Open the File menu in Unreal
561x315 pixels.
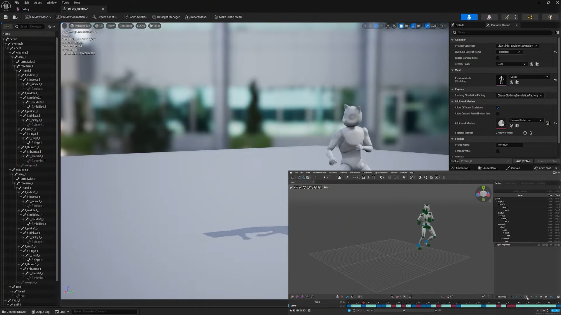pyautogui.click(x=17, y=3)
